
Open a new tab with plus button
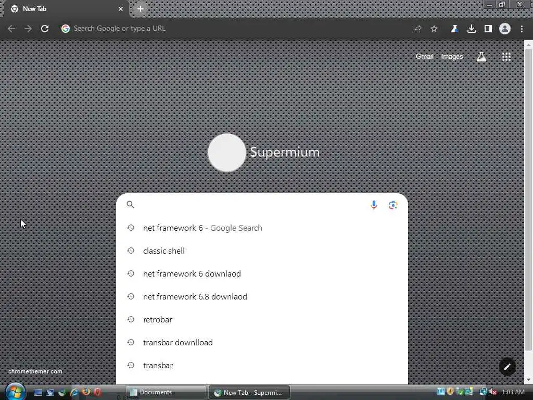click(x=141, y=9)
